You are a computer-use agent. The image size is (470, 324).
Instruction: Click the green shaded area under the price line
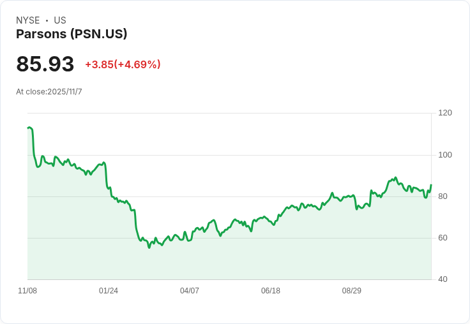pyautogui.click(x=255, y=255)
